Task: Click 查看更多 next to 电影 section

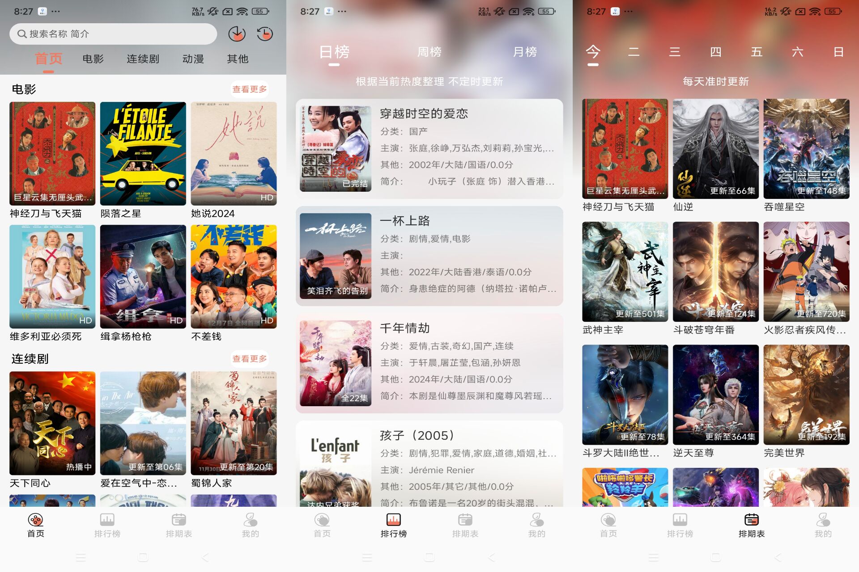Action: (x=249, y=89)
